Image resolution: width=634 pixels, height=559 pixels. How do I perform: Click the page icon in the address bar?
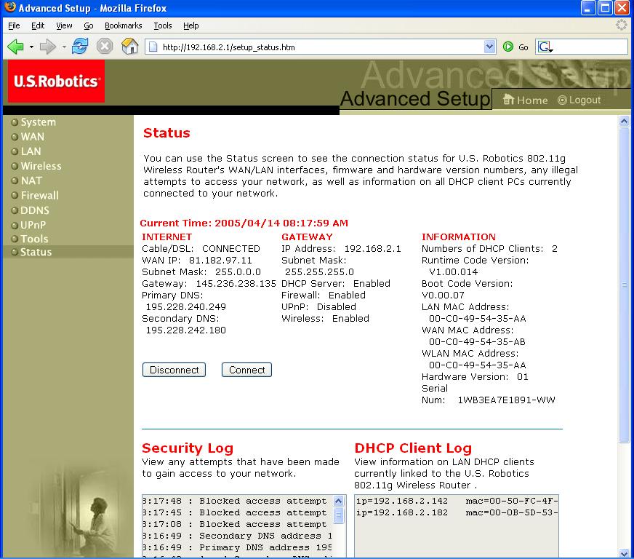point(153,47)
